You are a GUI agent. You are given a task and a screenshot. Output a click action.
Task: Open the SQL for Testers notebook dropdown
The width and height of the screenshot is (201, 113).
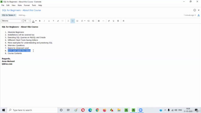[x=8, y=15]
